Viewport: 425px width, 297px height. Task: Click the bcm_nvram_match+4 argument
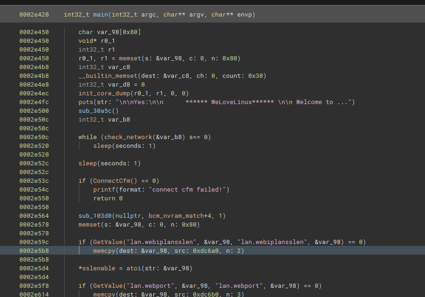[180, 216]
